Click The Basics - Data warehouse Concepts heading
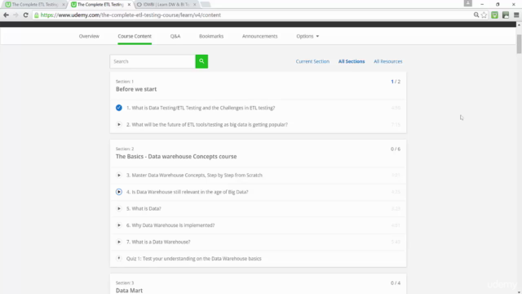 coord(176,157)
